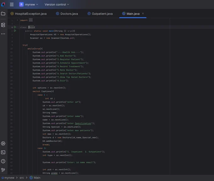Click the "case 1 :" label
This screenshot has height=181, width=214.
pyautogui.click(x=42, y=95)
